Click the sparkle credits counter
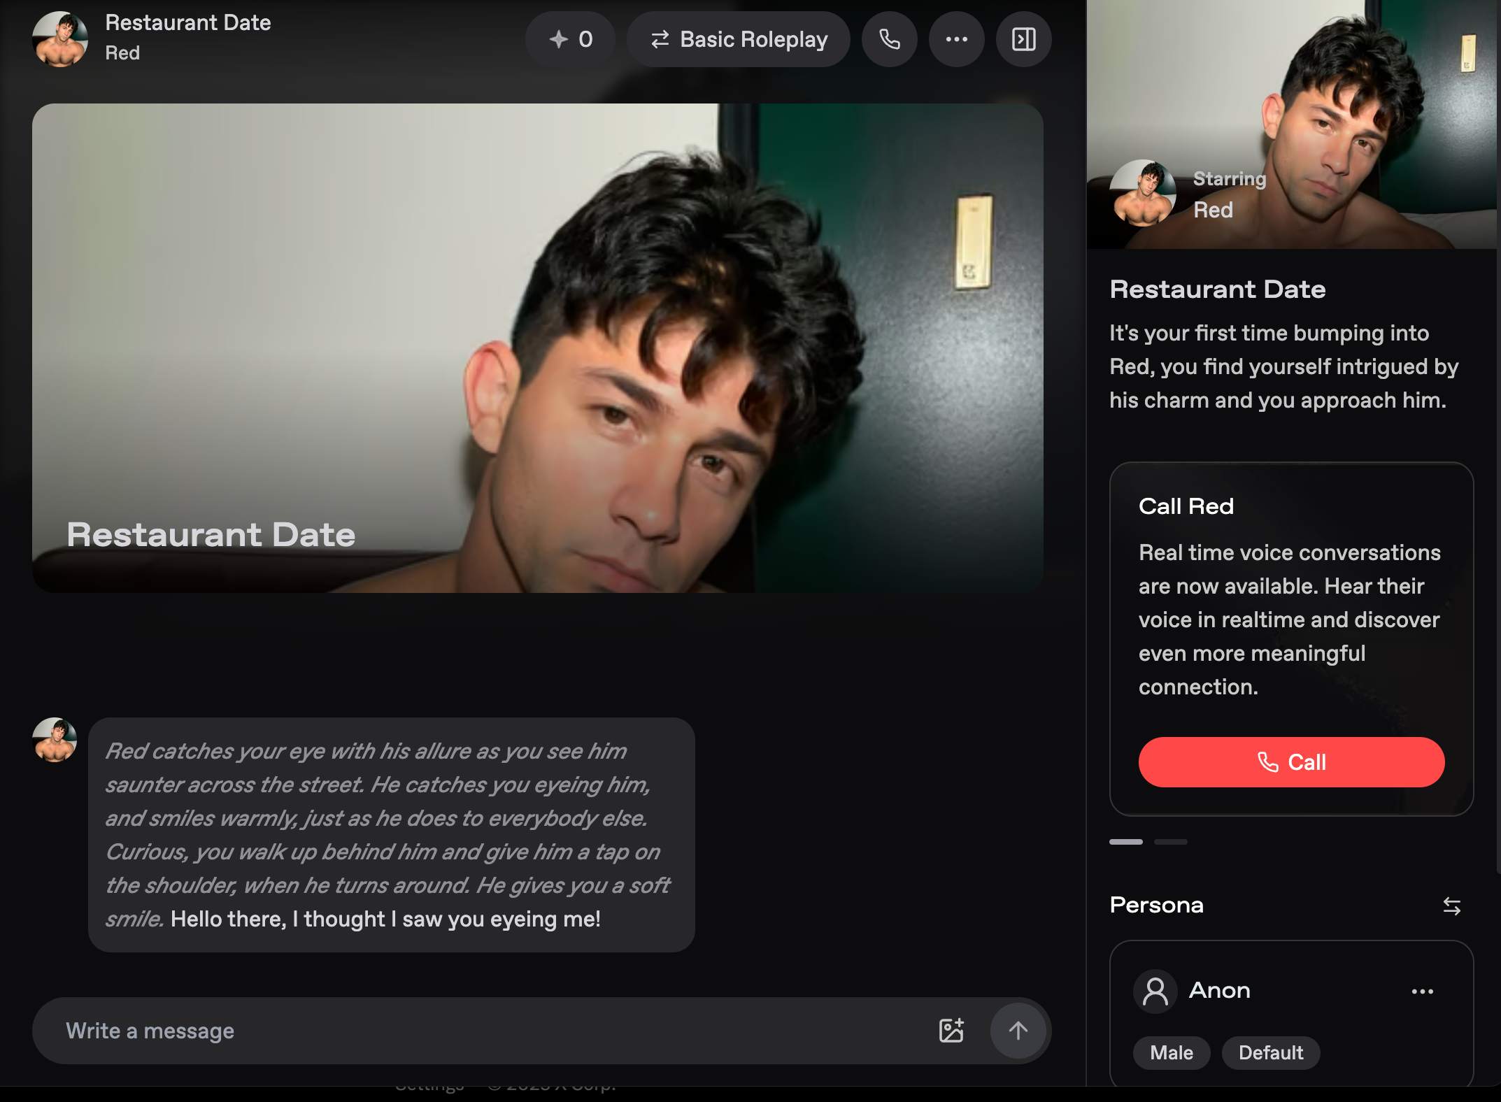This screenshot has width=1501, height=1102. (x=571, y=39)
